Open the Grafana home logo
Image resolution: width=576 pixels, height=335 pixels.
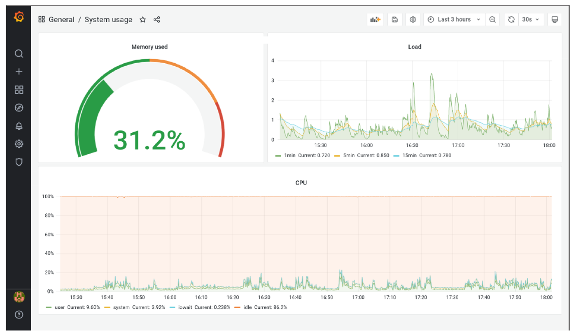(19, 17)
